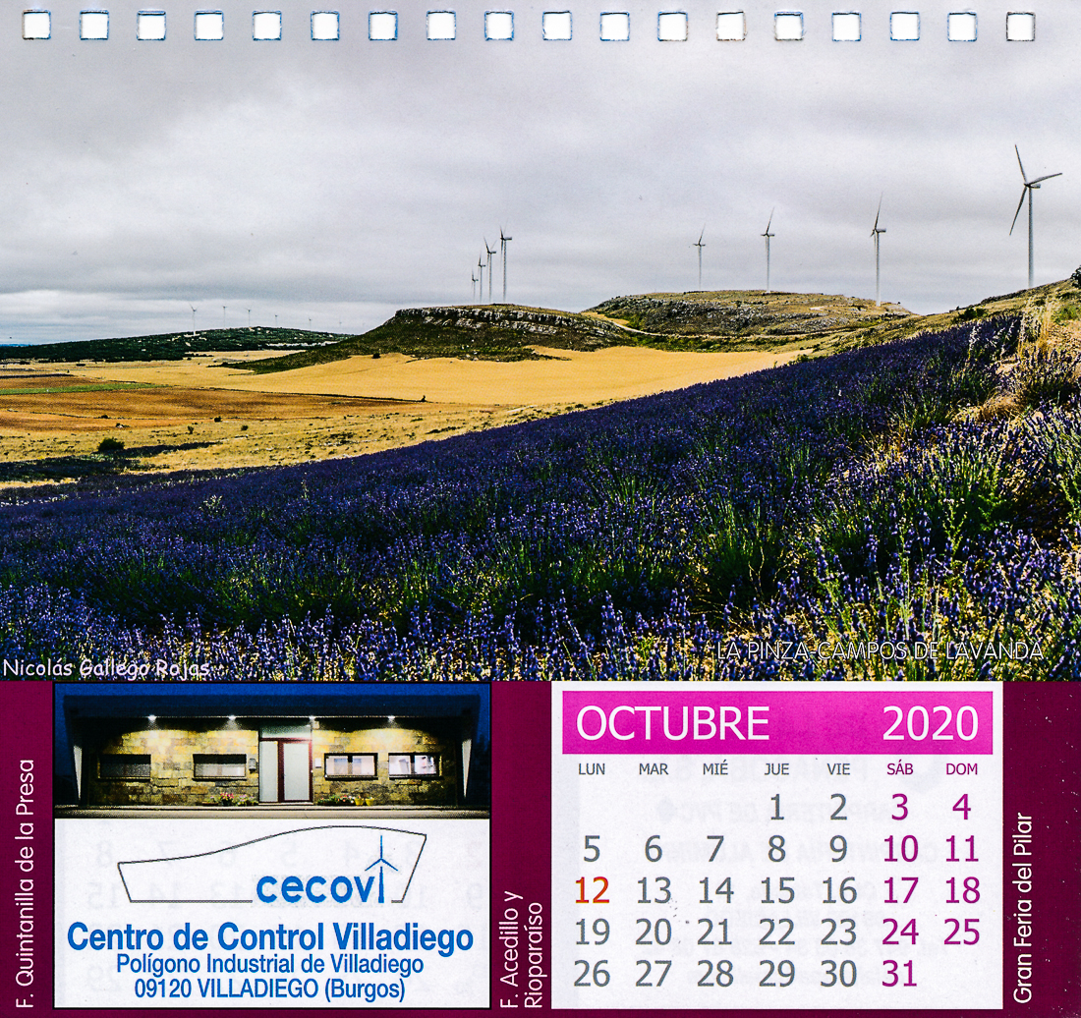Click date 27 in the last week row

(x=654, y=974)
